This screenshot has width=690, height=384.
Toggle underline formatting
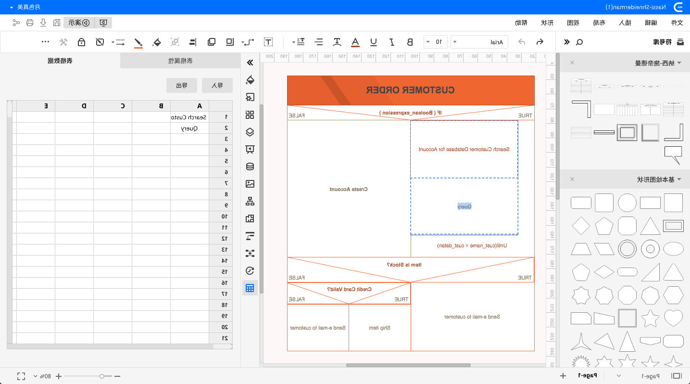374,42
